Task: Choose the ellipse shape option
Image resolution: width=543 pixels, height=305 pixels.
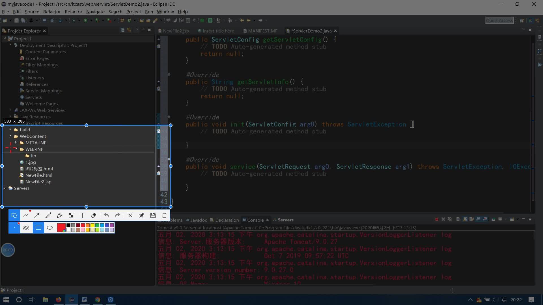Action: [x=50, y=228]
